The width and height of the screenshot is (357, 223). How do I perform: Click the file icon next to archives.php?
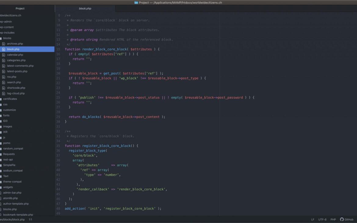4,44
